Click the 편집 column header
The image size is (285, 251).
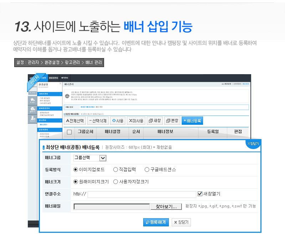(x=238, y=132)
